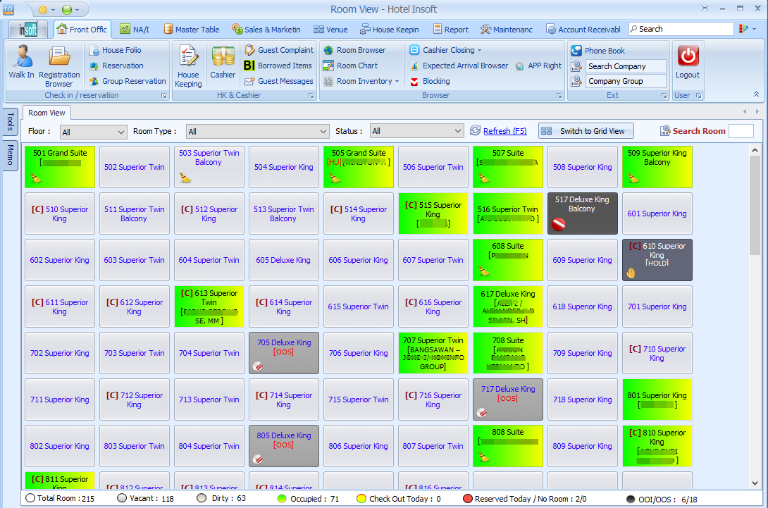Switch to Grid View
The image size is (768, 508).
(x=586, y=131)
